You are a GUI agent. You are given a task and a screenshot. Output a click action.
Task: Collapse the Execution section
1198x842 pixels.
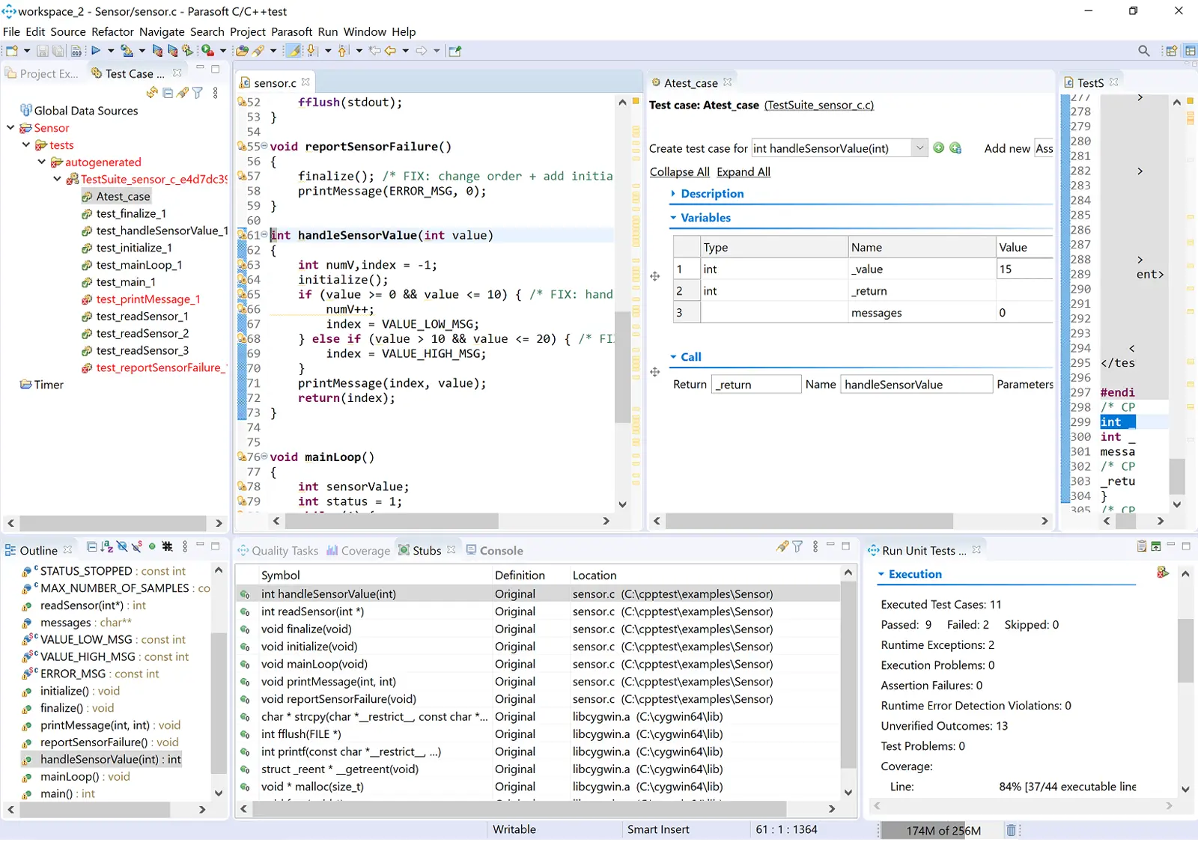tap(881, 574)
